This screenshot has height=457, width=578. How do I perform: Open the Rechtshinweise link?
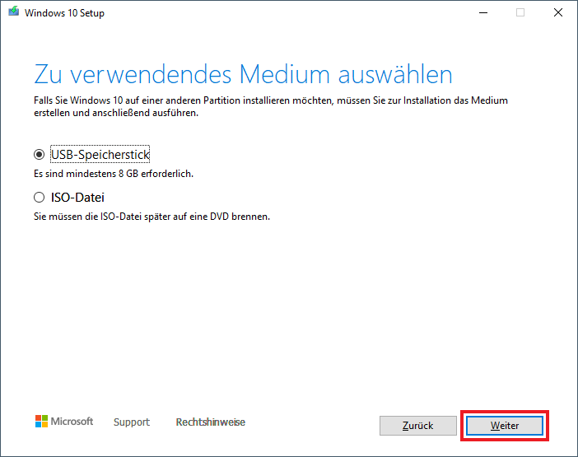click(211, 422)
